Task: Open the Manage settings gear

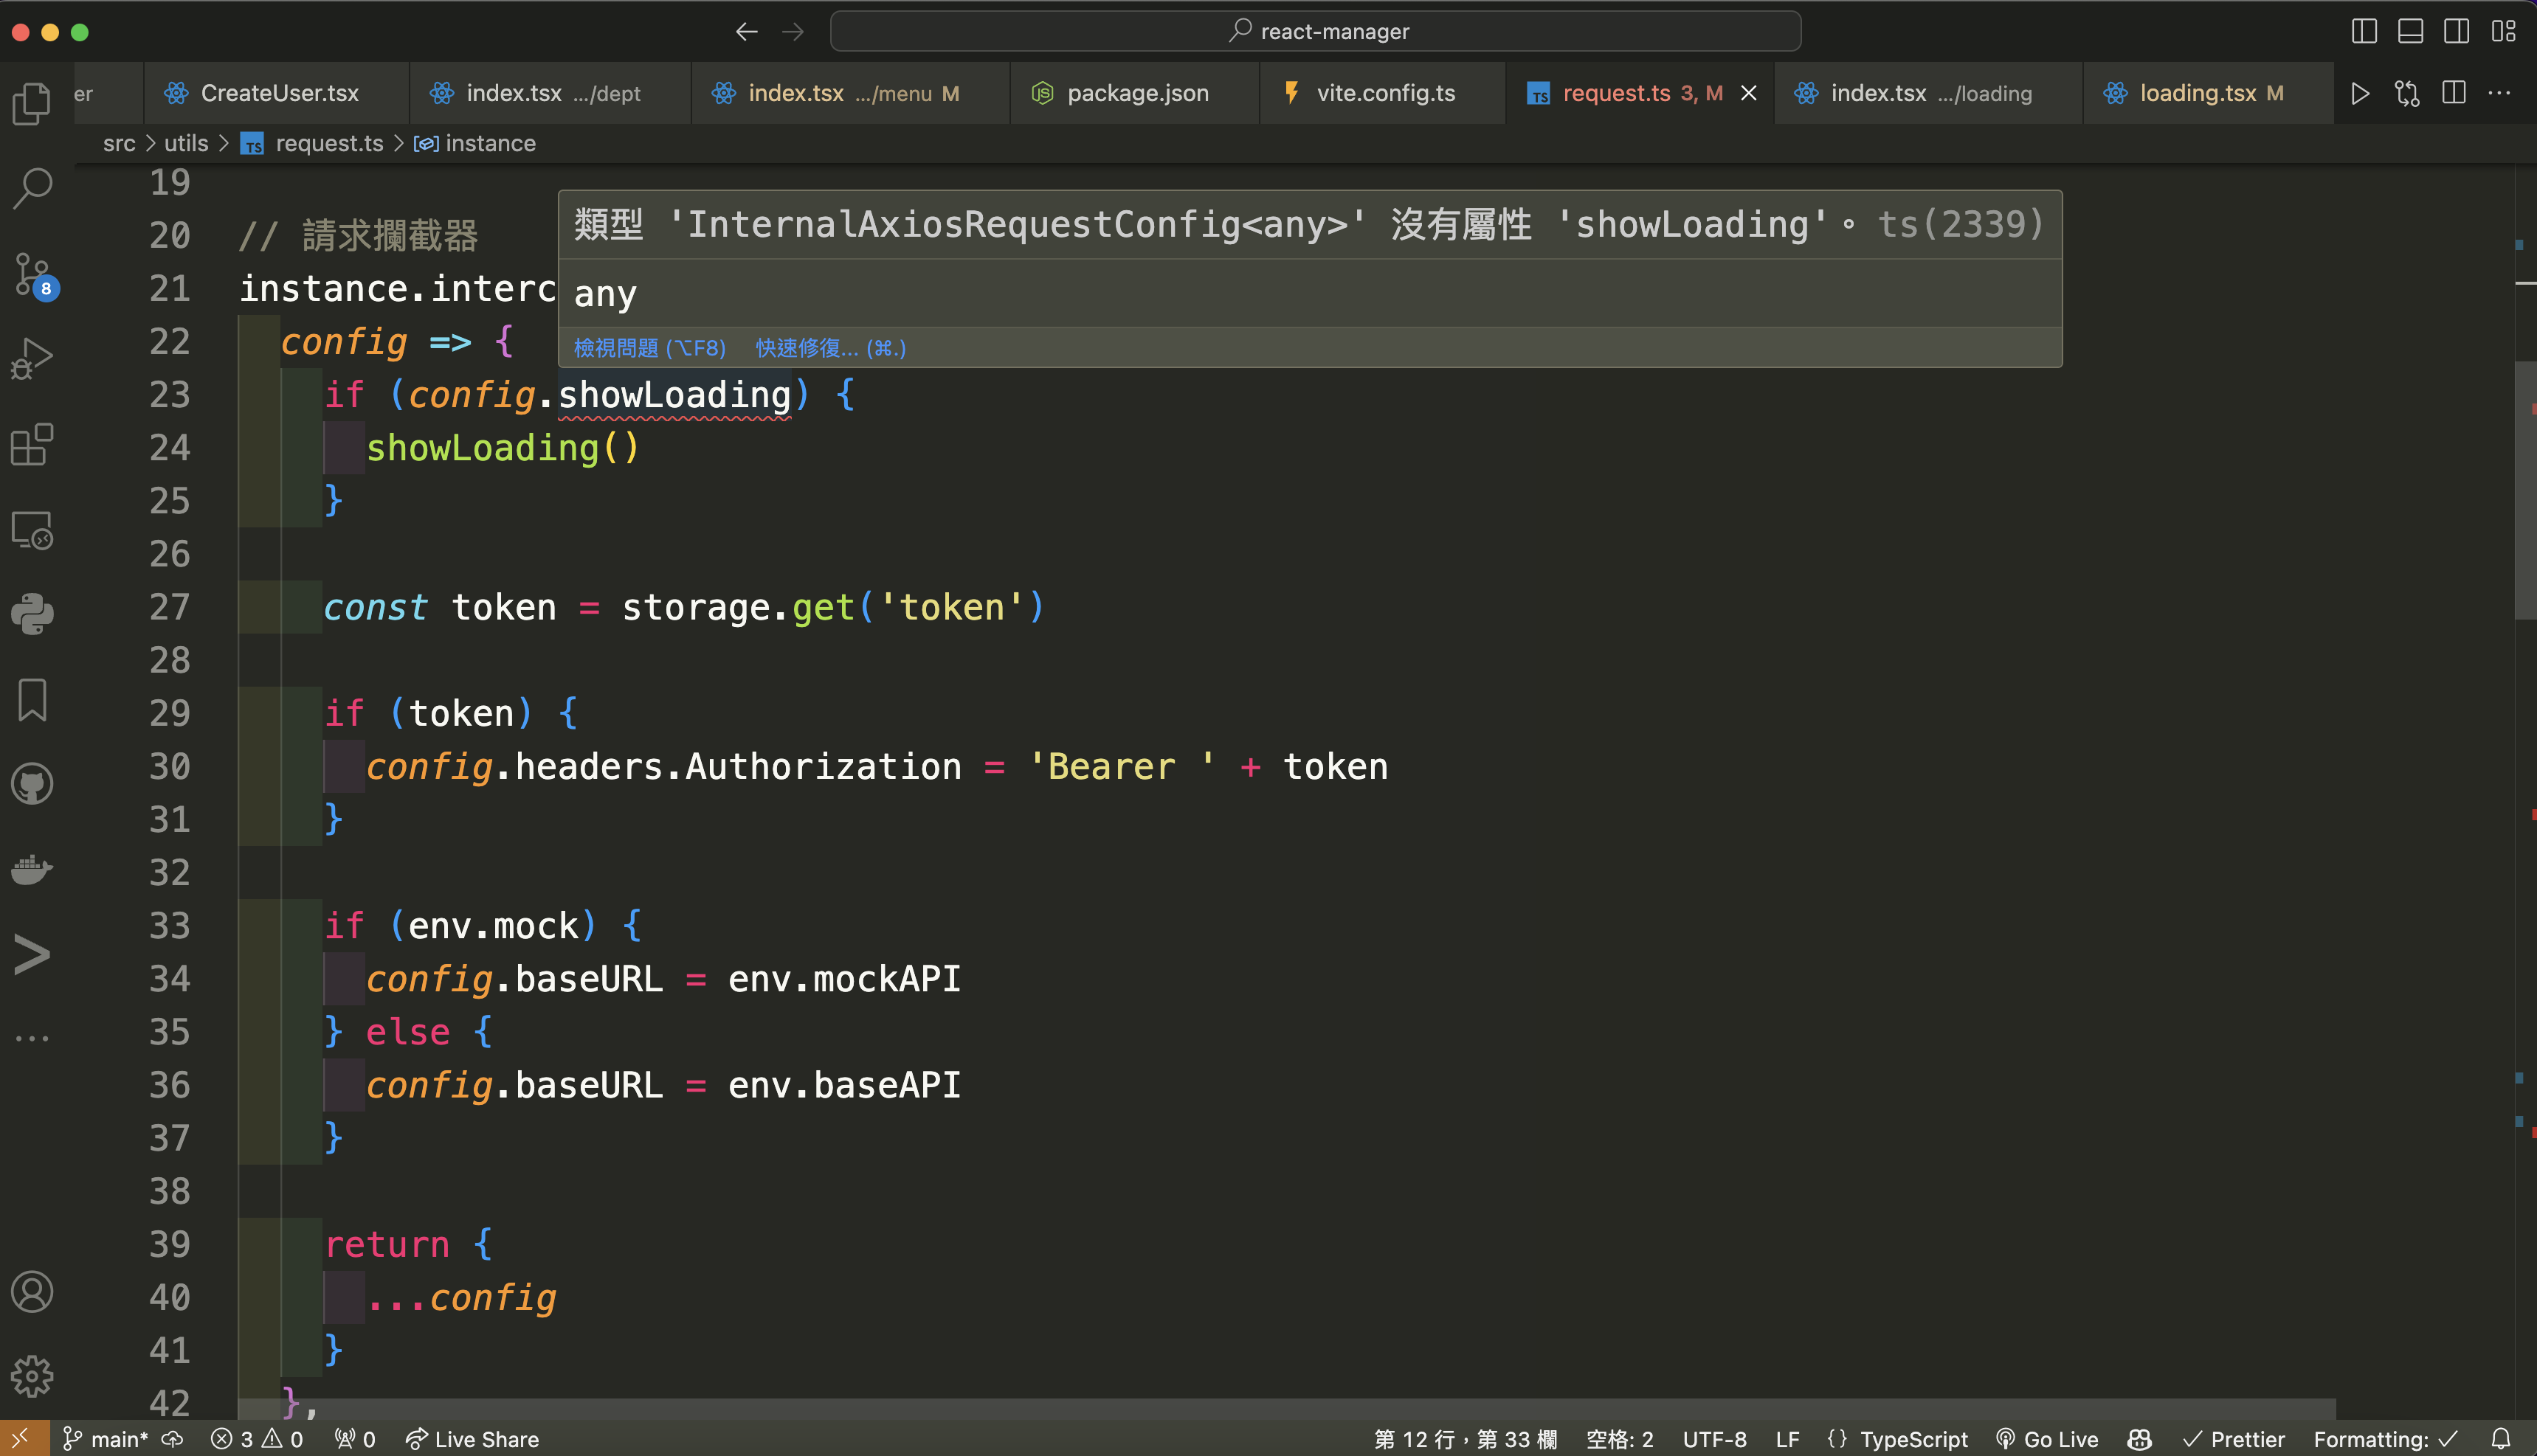Action: [x=32, y=1376]
